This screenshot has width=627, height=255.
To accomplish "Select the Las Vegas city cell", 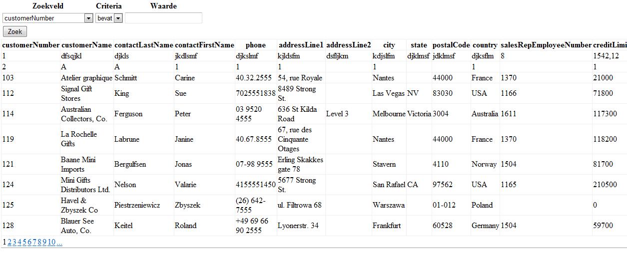I will 388,93.
